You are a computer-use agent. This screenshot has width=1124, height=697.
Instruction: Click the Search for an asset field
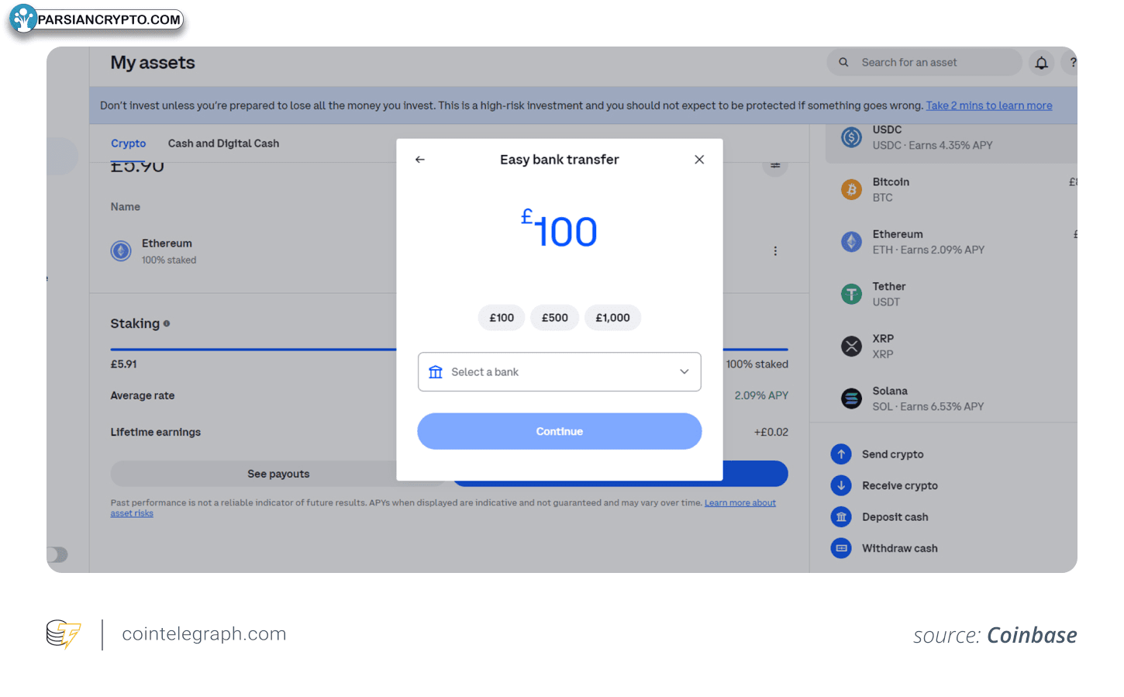(924, 62)
